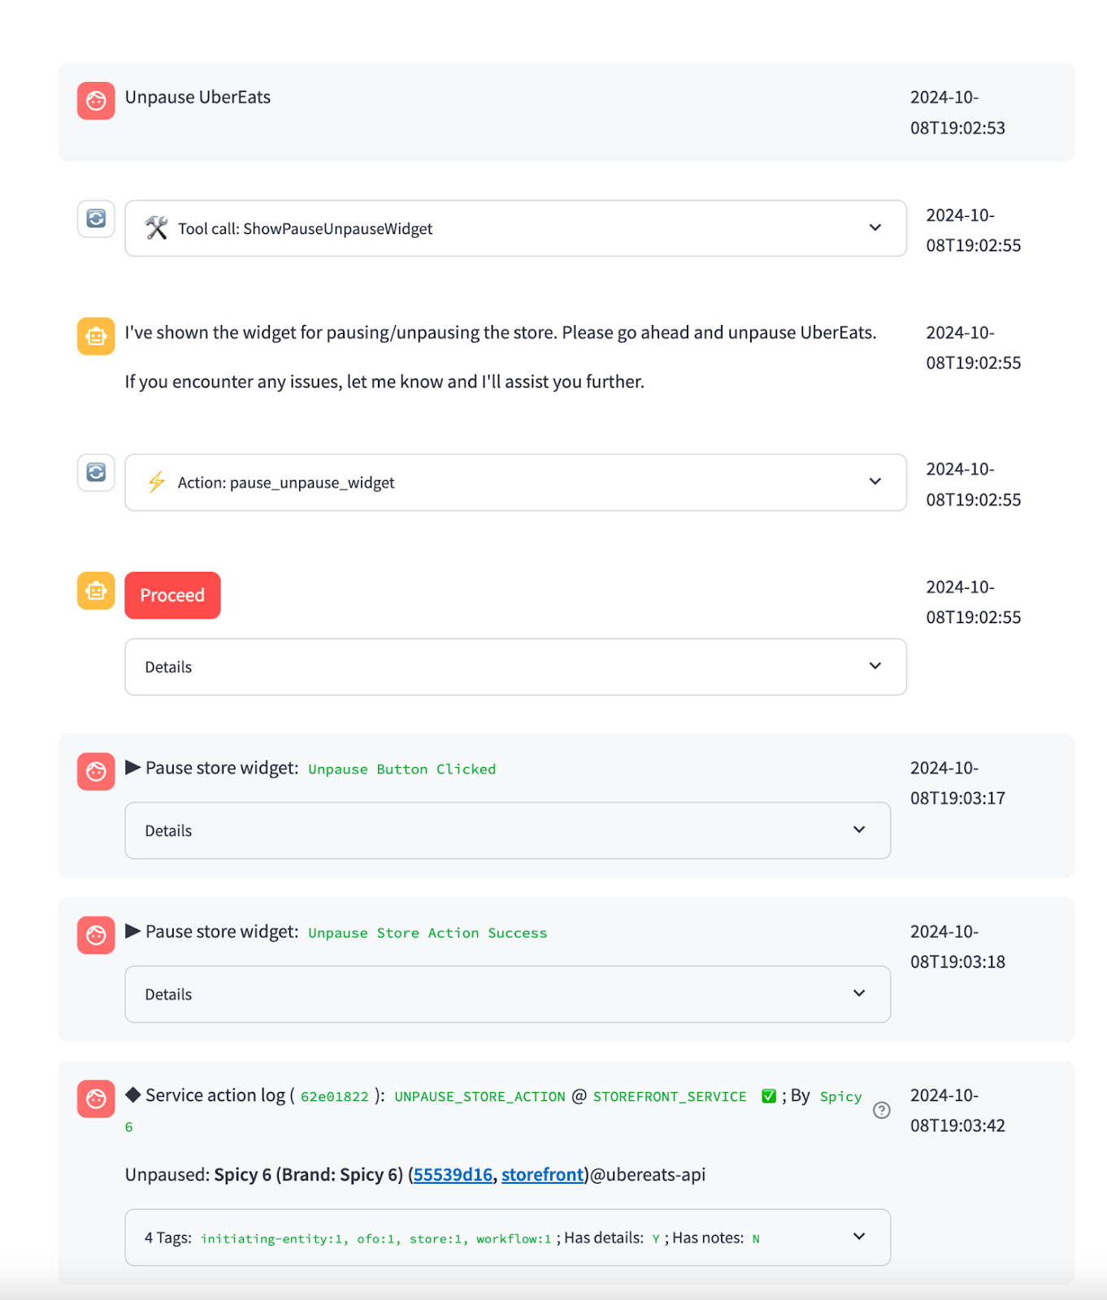Click the UNPAUSE_STORE_ACTION label
The width and height of the screenshot is (1107, 1300).
[x=480, y=1097]
